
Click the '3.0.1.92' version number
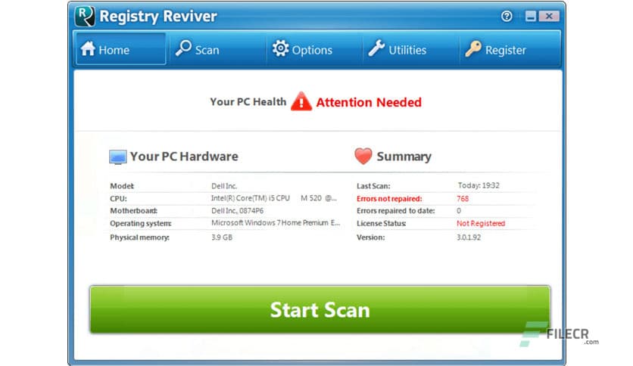pos(469,237)
